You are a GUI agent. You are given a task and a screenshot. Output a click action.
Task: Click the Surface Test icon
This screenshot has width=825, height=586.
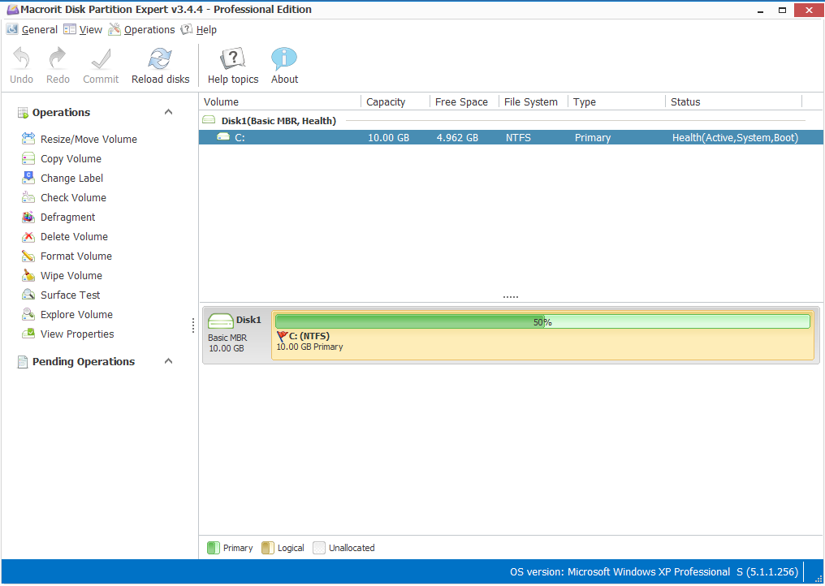point(28,295)
